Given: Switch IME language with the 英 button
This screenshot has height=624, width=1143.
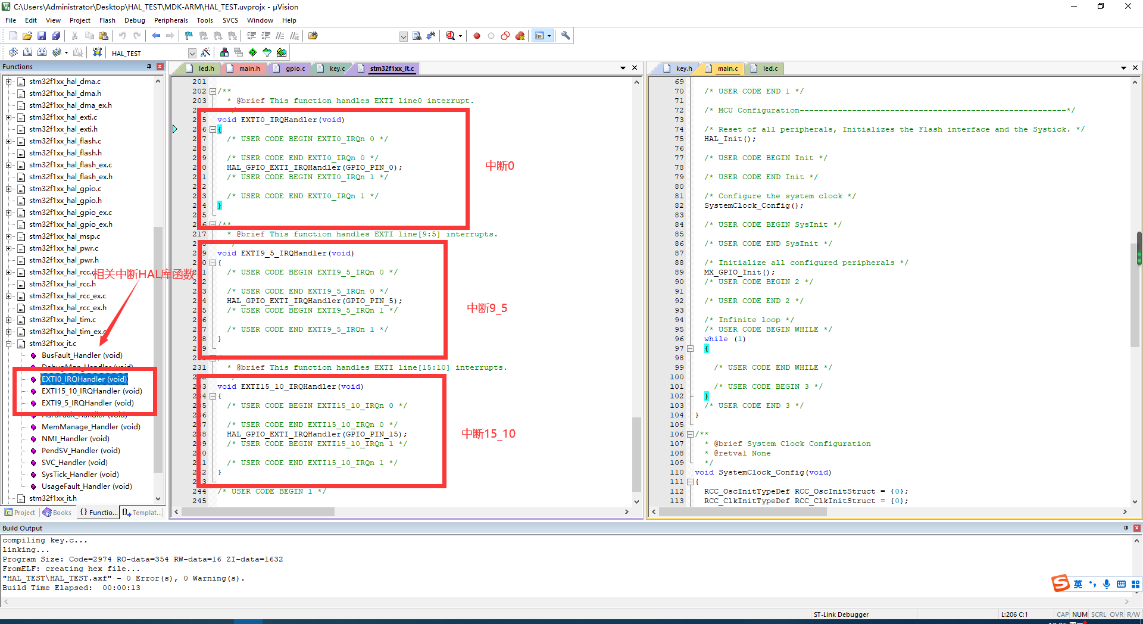Looking at the screenshot, I should click(x=1078, y=584).
